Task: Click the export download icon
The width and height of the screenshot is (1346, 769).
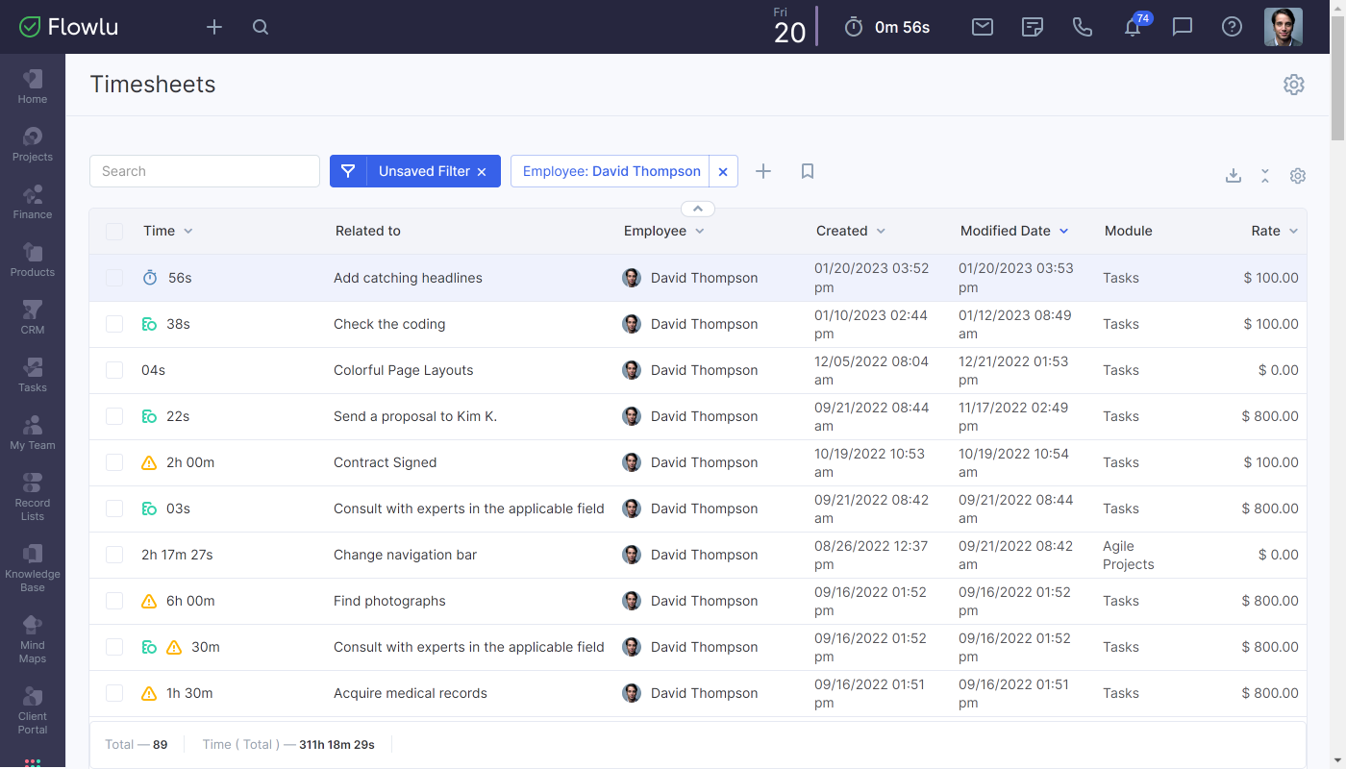Action: coord(1234,176)
